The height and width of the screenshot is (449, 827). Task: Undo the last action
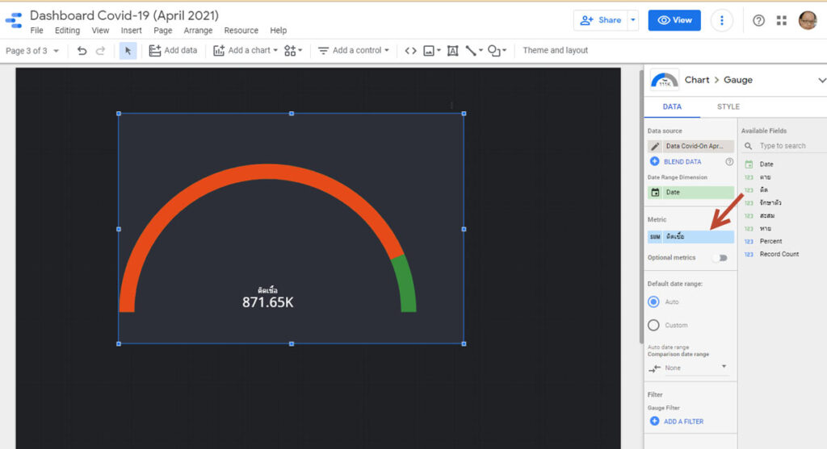tap(82, 51)
